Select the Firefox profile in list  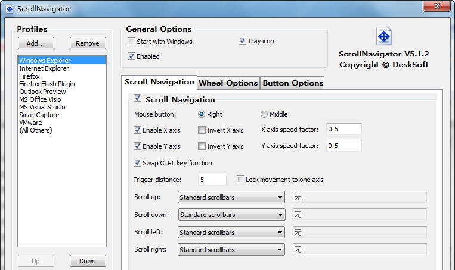[30, 76]
